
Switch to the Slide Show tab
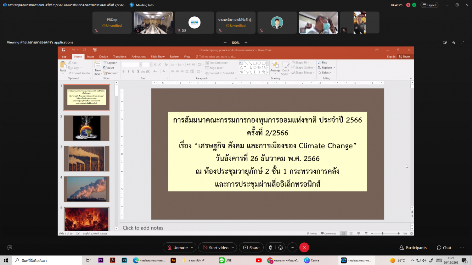[x=158, y=57]
